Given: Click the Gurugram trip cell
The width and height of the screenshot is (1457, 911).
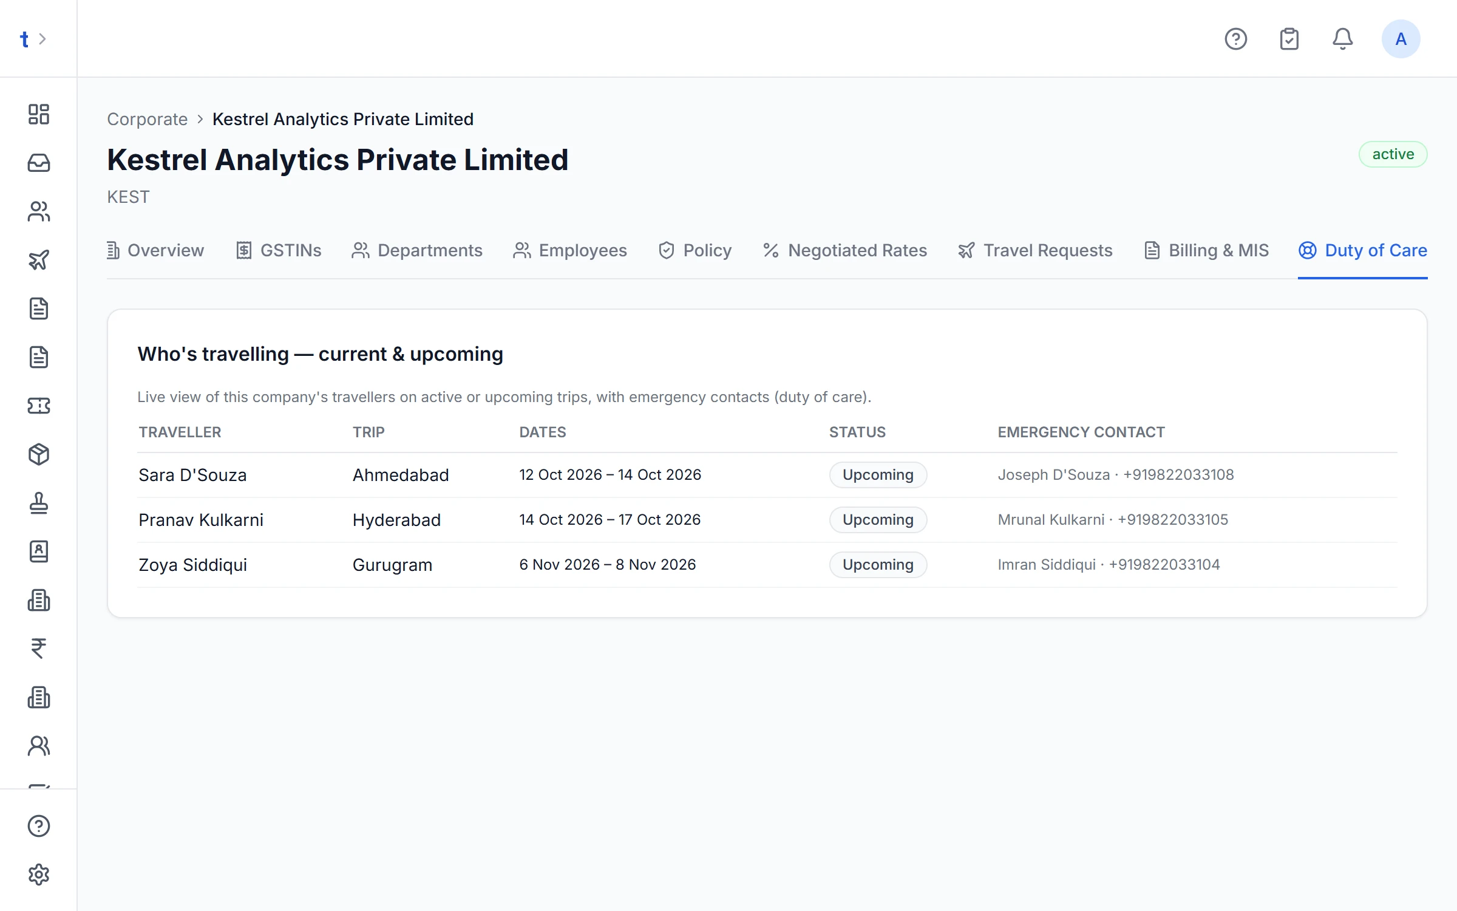Looking at the screenshot, I should (392, 565).
